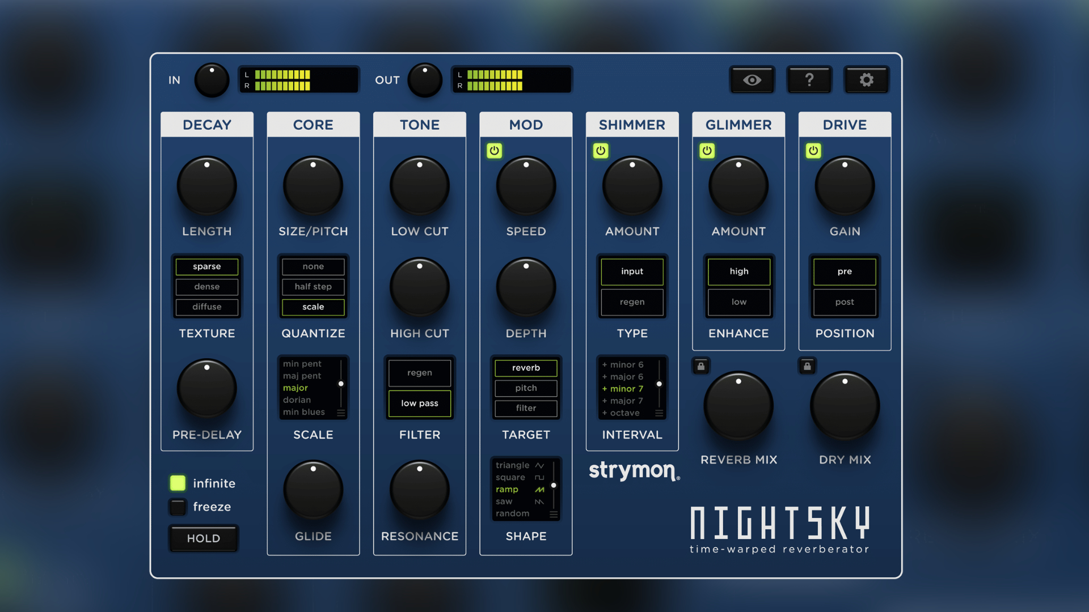Screen dimensions: 1089x612
Task: Toggle the infinite checkbox
Action: [178, 483]
